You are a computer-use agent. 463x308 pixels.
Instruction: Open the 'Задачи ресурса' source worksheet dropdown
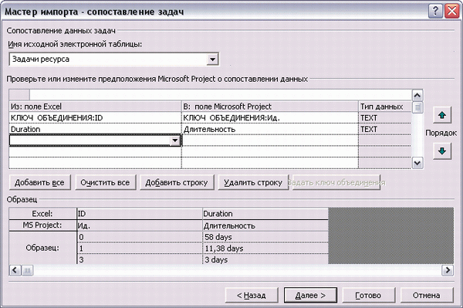[212, 59]
